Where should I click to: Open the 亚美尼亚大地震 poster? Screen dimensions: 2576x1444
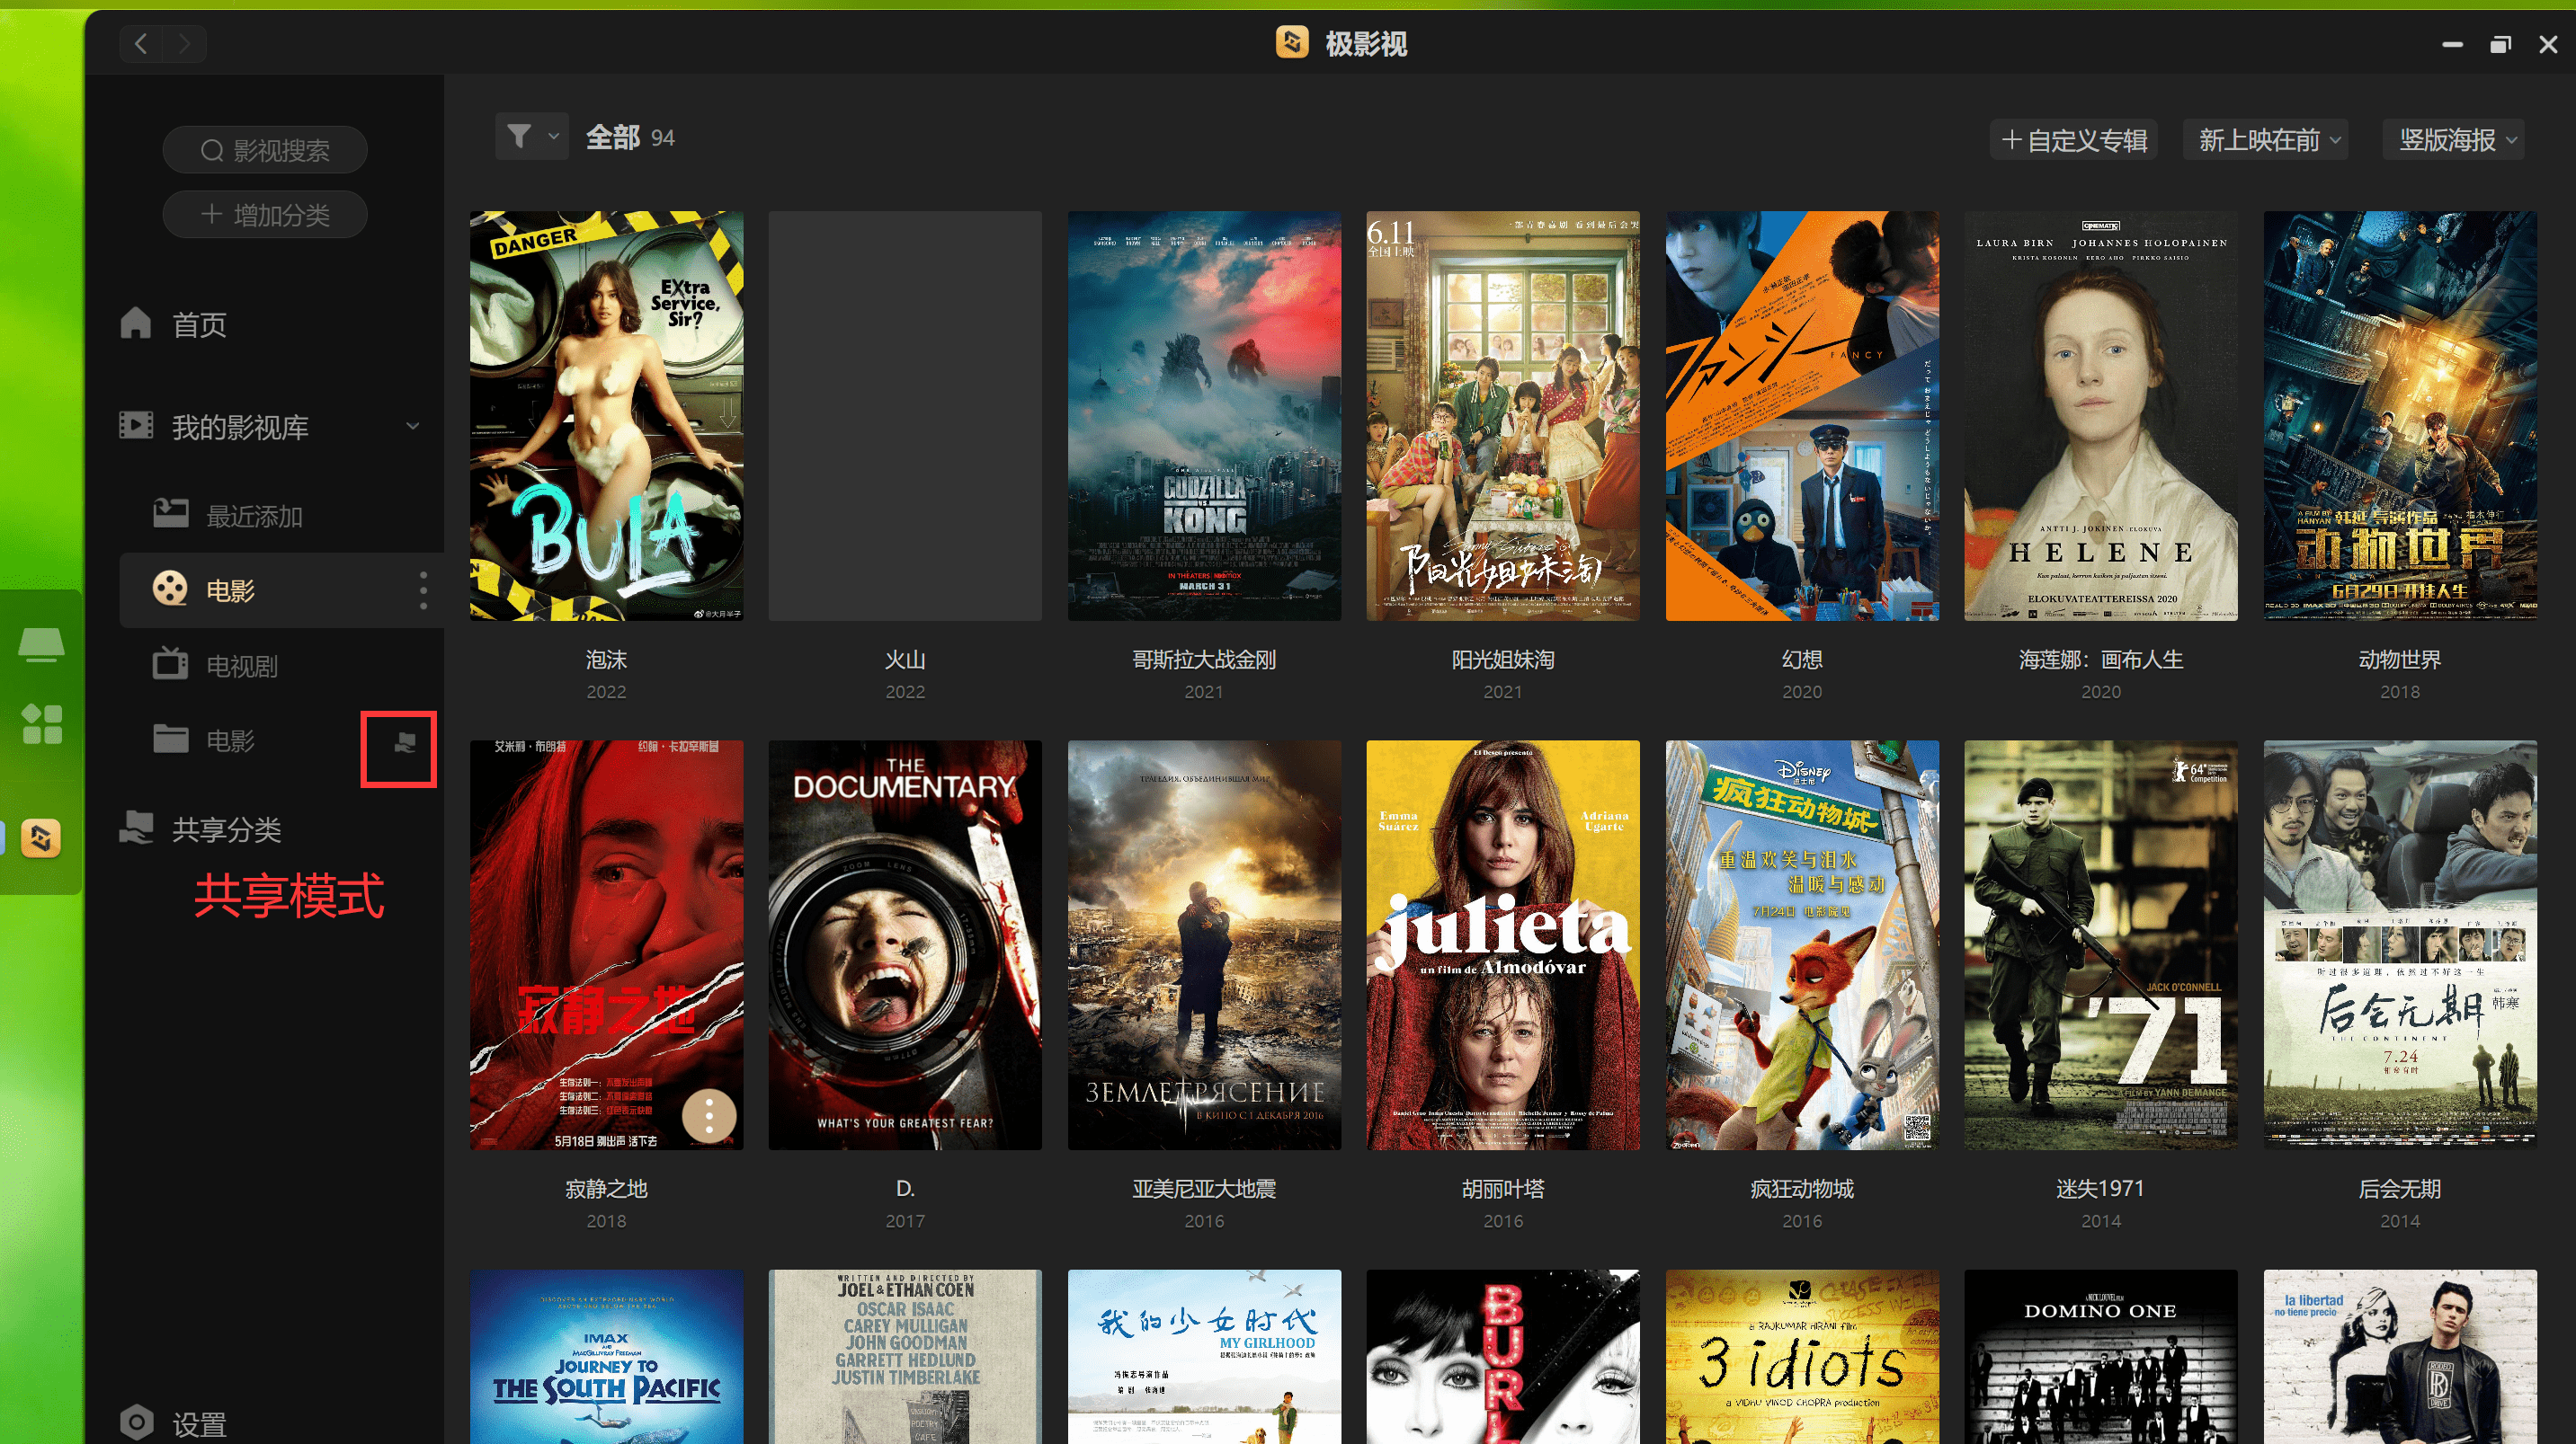click(1204, 945)
